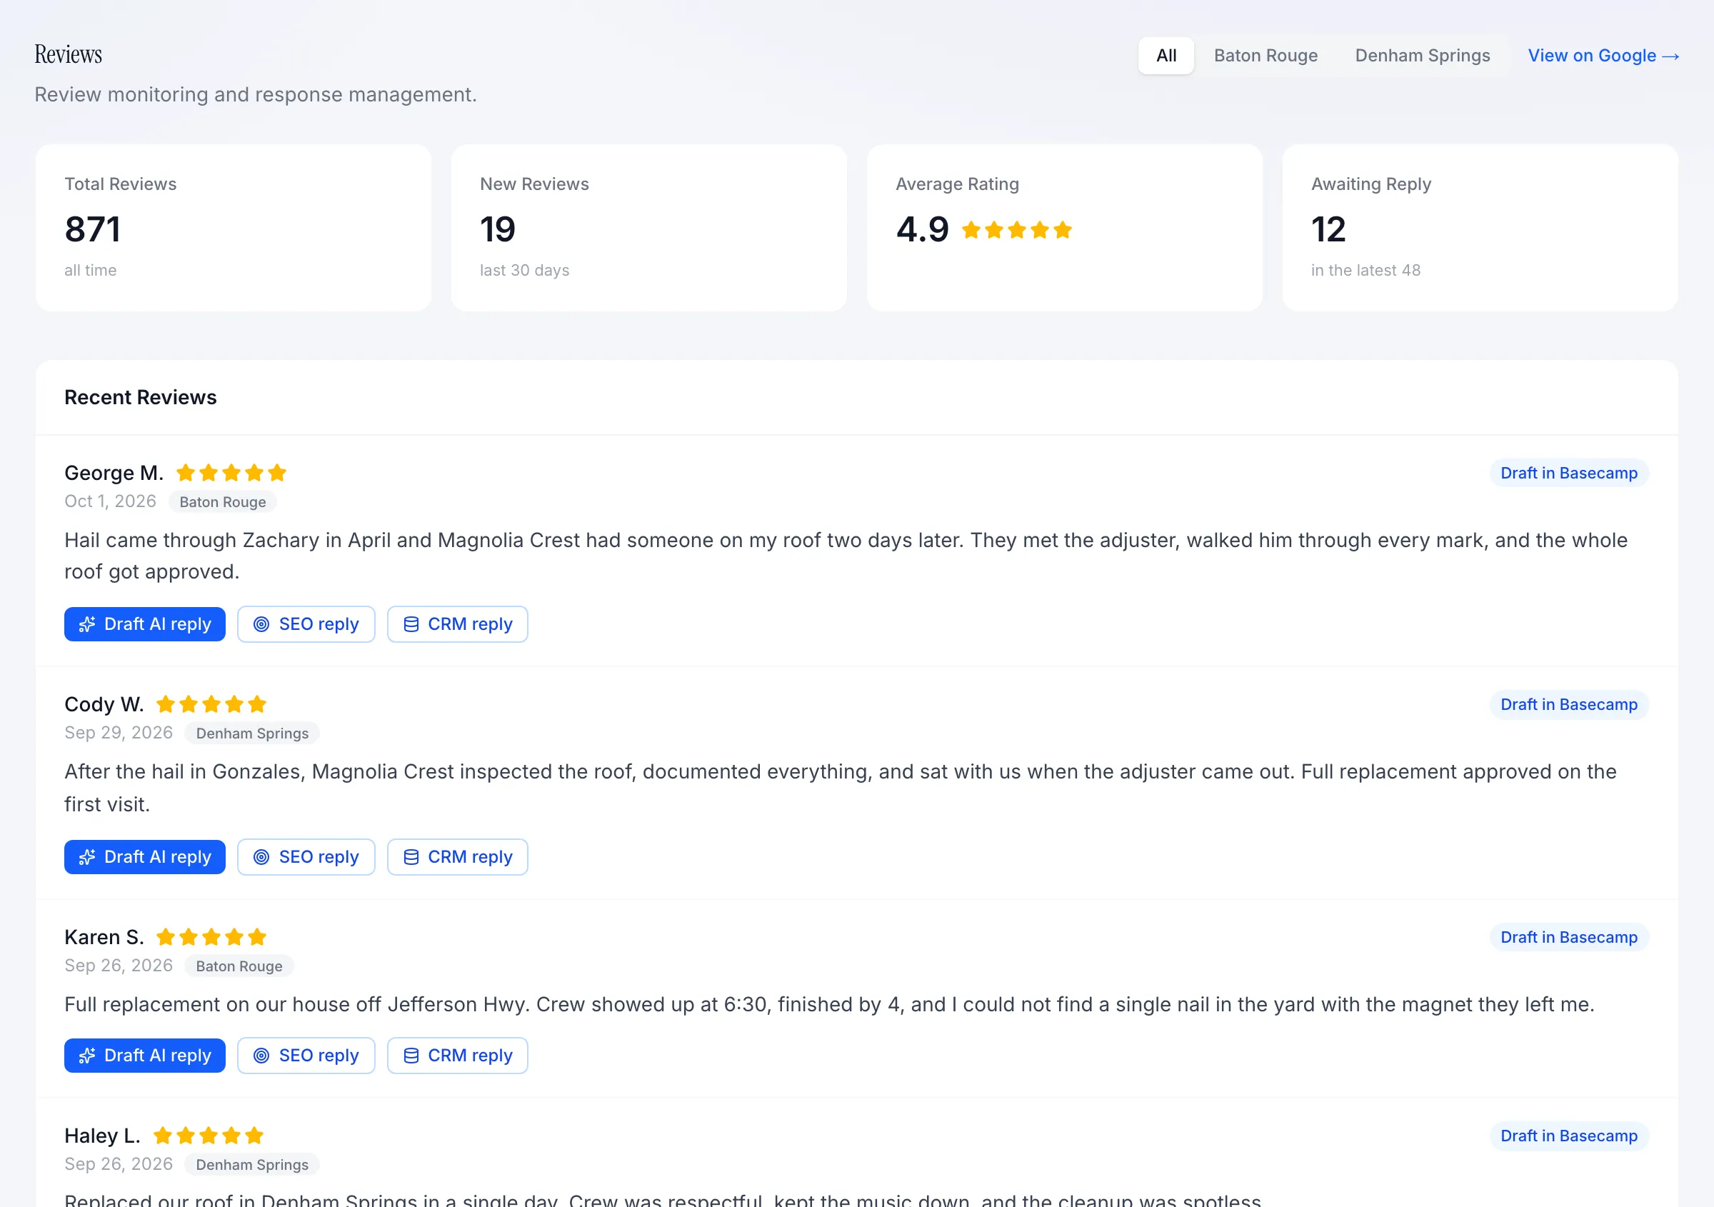Click the Denham Springs tag on Haley L.'s review
The image size is (1714, 1207).
[251, 1165]
